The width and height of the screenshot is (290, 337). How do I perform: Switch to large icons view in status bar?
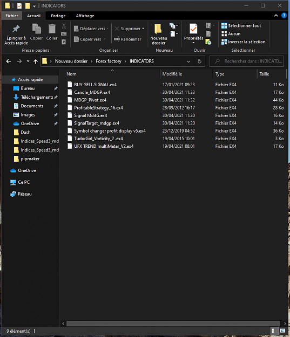[x=282, y=331]
